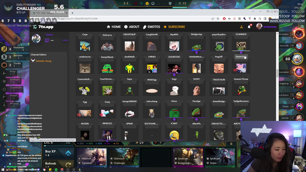
Task: Open the SadgeBusiness emote card
Action: (241, 109)
